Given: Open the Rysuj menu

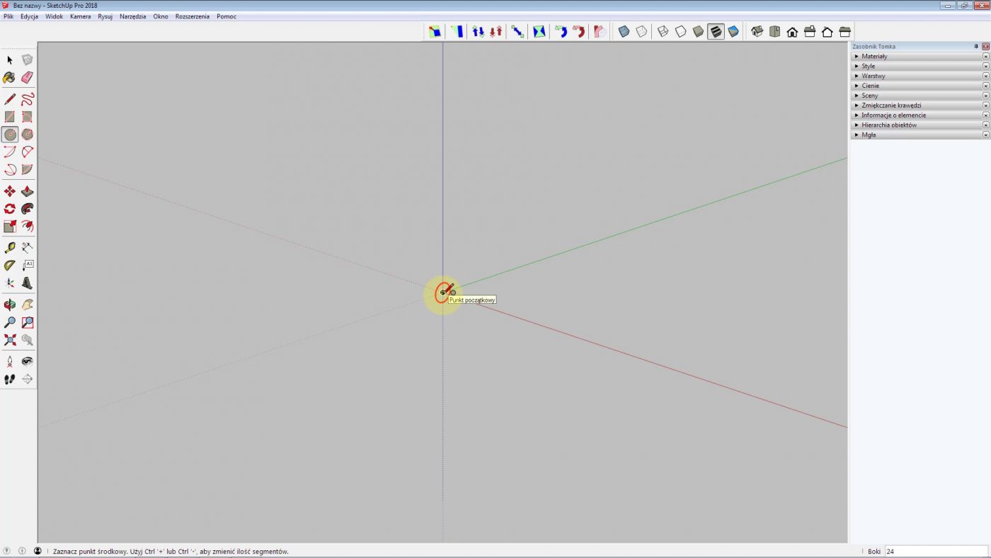Looking at the screenshot, I should point(104,16).
